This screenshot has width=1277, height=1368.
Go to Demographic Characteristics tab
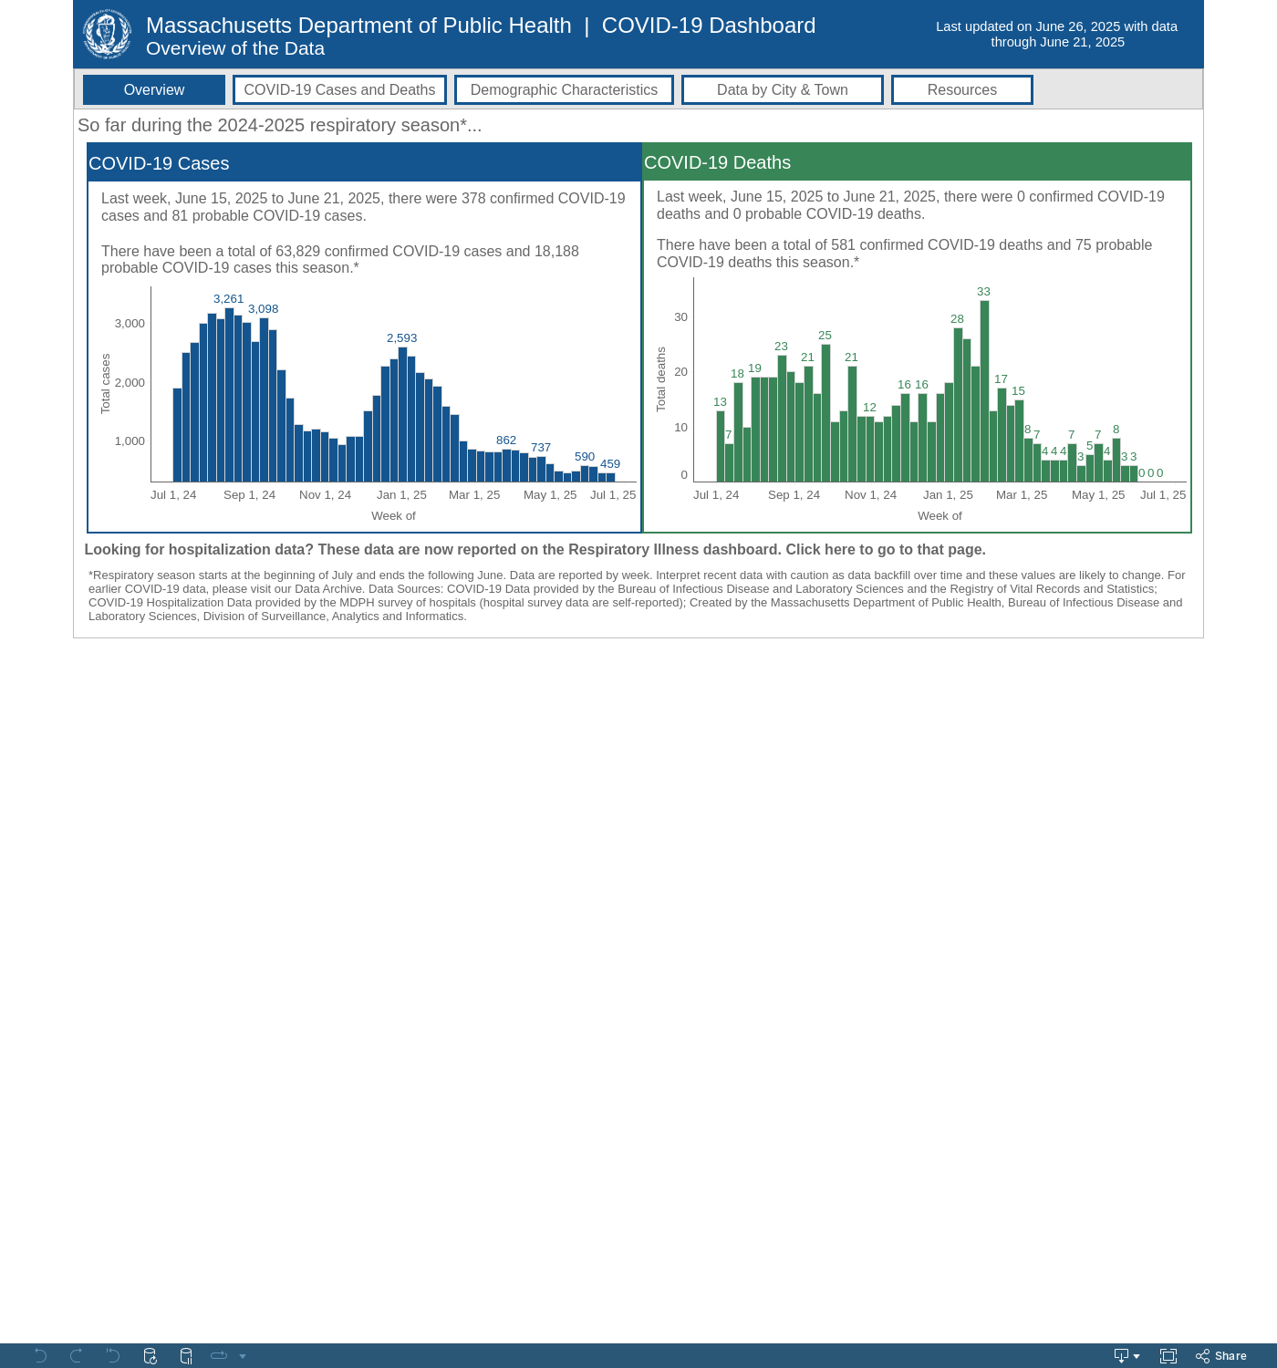point(564,90)
